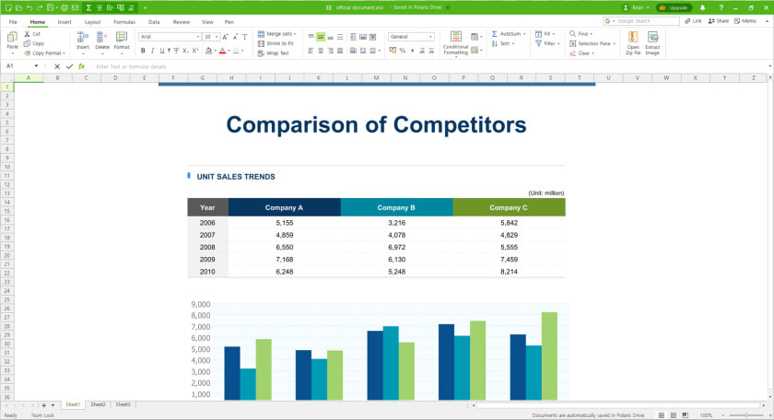Click the help question mark icon
This screenshot has height=420, width=774.
click(721, 8)
